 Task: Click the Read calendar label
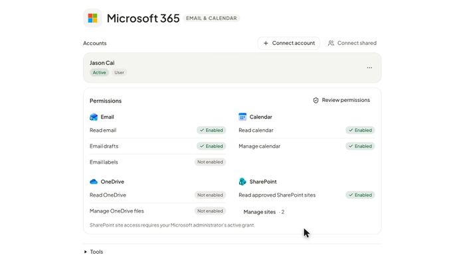[256, 130]
